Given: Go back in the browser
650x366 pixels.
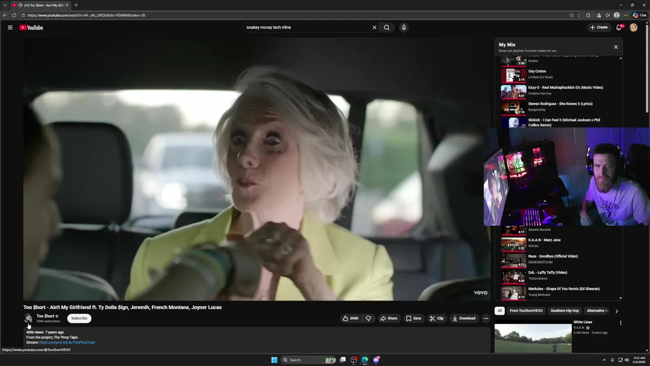Looking at the screenshot, I should [5, 15].
